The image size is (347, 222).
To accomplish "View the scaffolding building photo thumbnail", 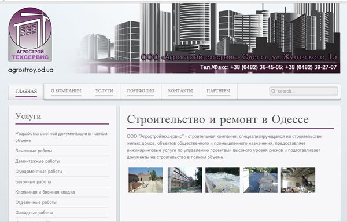I will [x=184, y=180].
